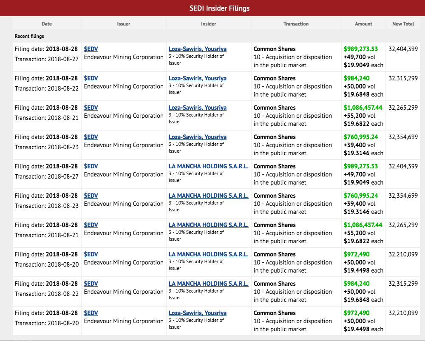Click the SEDI Insider Filings title
Screen dimensions: 425x341
click(x=220, y=9)
